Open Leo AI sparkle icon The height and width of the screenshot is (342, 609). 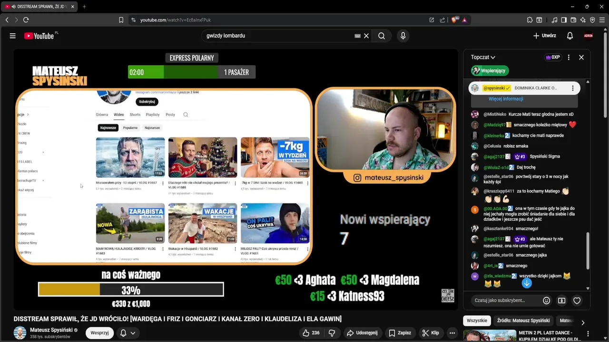[x=583, y=20]
